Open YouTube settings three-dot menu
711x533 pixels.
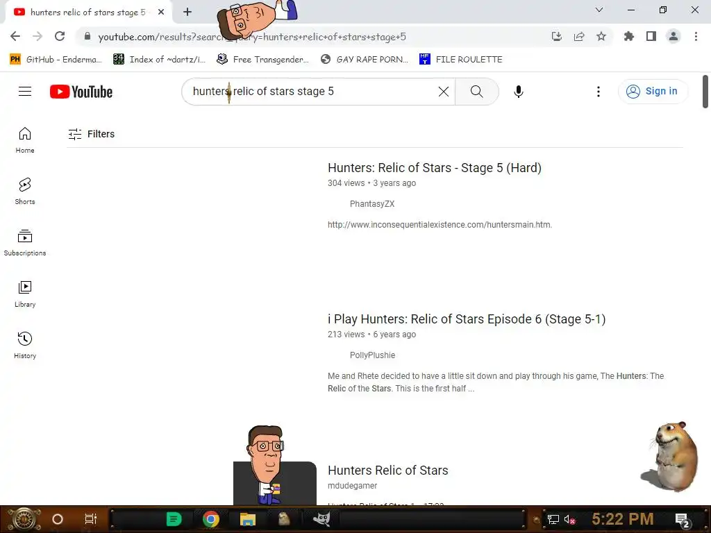tap(598, 92)
